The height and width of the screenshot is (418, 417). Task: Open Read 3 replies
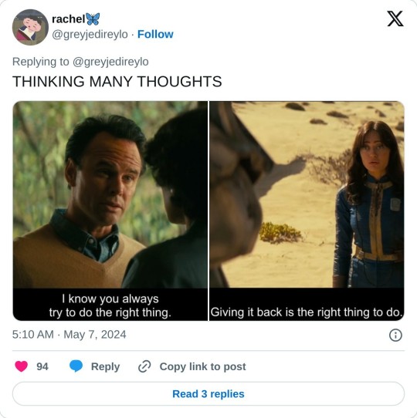coord(208,394)
